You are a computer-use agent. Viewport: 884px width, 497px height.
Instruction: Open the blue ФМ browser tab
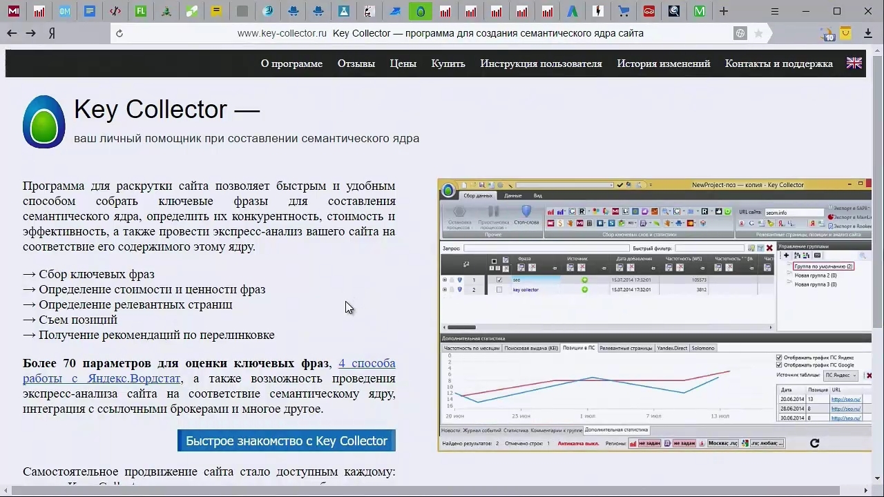[x=64, y=11]
